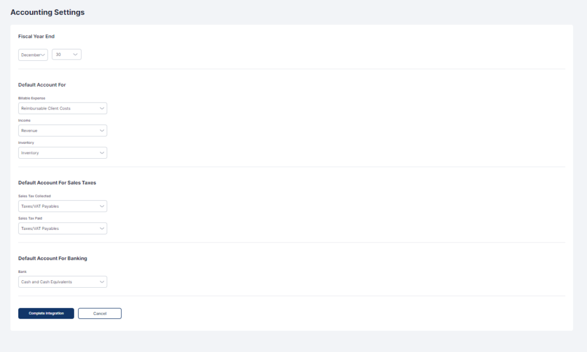Click the Default Account For Banking heading
Screen dimensions: 587x352
tap(53, 259)
